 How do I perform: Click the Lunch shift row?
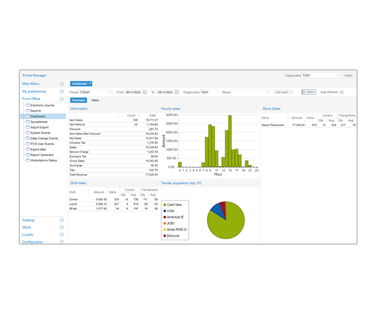(x=113, y=204)
